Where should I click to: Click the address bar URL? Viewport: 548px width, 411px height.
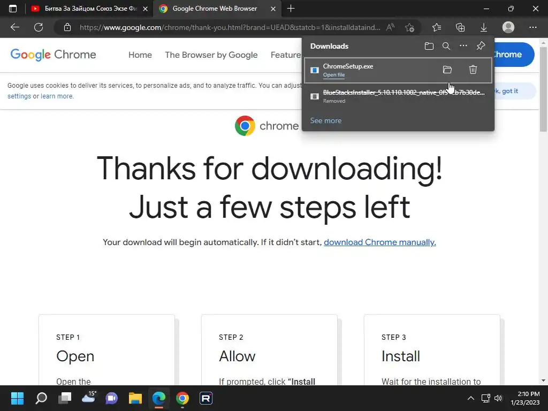230,27
